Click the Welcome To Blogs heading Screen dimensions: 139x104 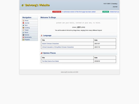point(48,17)
